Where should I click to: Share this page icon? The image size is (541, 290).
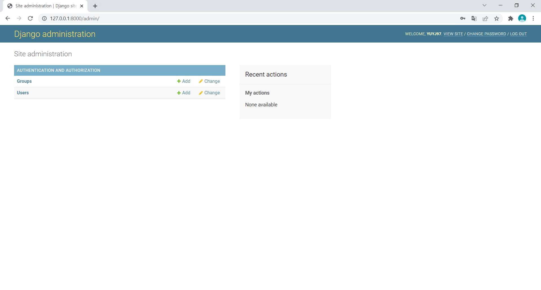coord(485,19)
